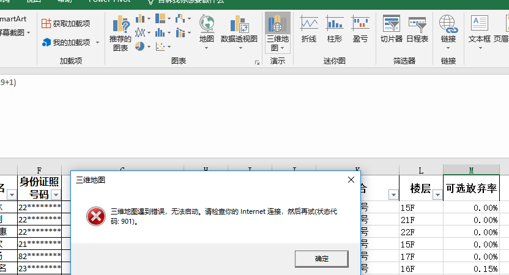The image size is (509, 275).
Task: Open the 身份证照号码 column filter dropdown
Action: coord(56,194)
